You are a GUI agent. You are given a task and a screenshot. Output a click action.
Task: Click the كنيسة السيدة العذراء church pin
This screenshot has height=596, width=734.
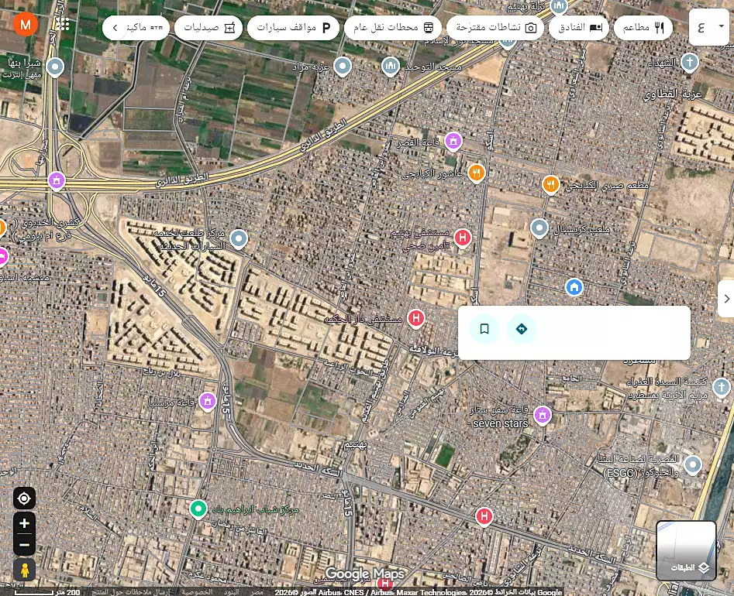[x=722, y=388]
